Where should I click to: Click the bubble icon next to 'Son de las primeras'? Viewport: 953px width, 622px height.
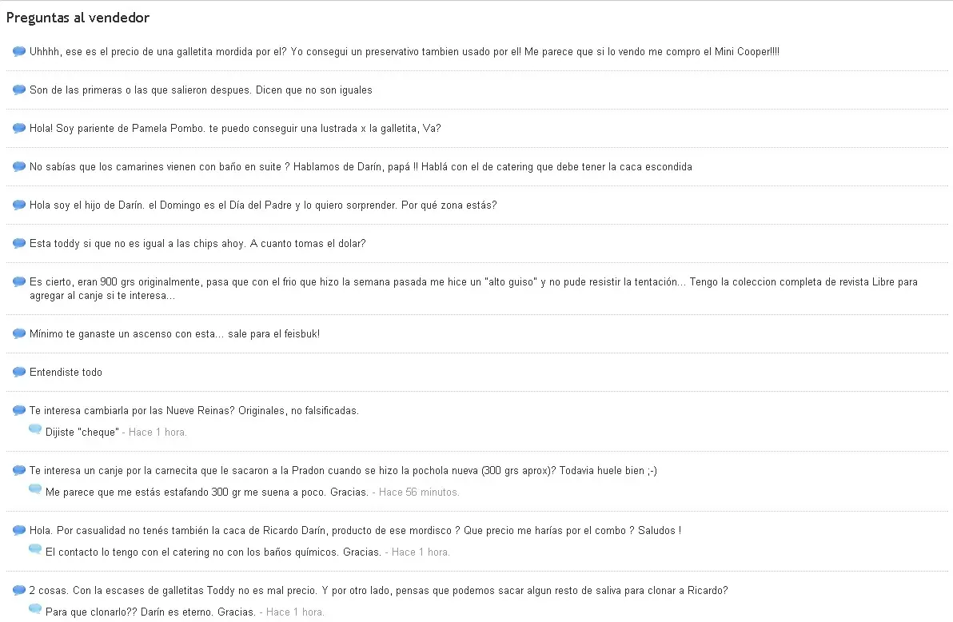point(19,90)
